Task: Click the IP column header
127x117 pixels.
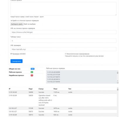Action: tap(10, 89)
